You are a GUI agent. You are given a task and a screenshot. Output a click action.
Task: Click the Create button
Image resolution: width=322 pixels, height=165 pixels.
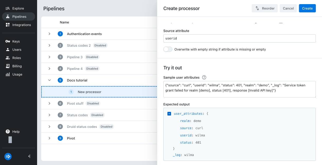[307, 8]
